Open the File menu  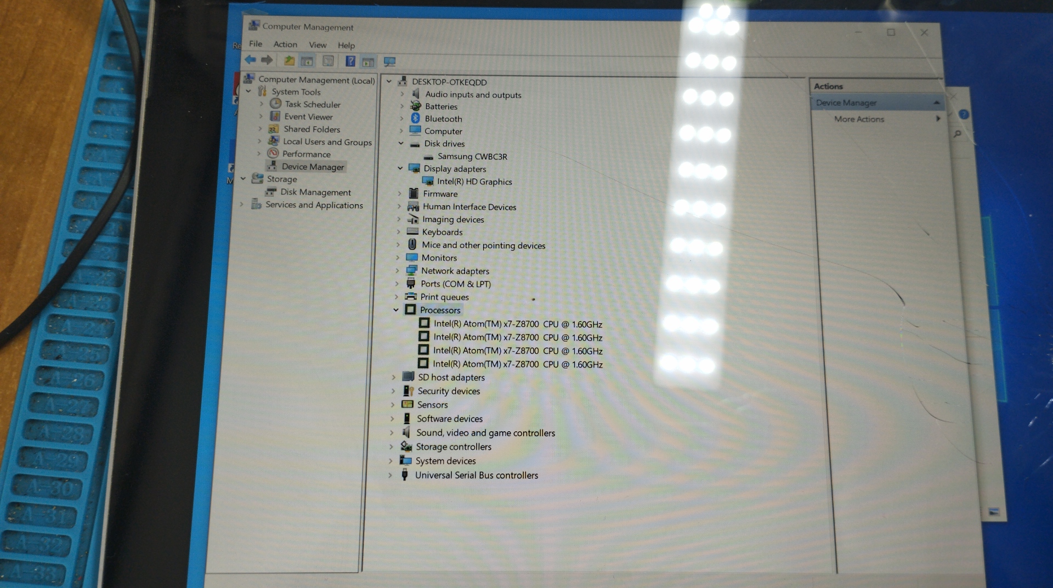tap(256, 43)
